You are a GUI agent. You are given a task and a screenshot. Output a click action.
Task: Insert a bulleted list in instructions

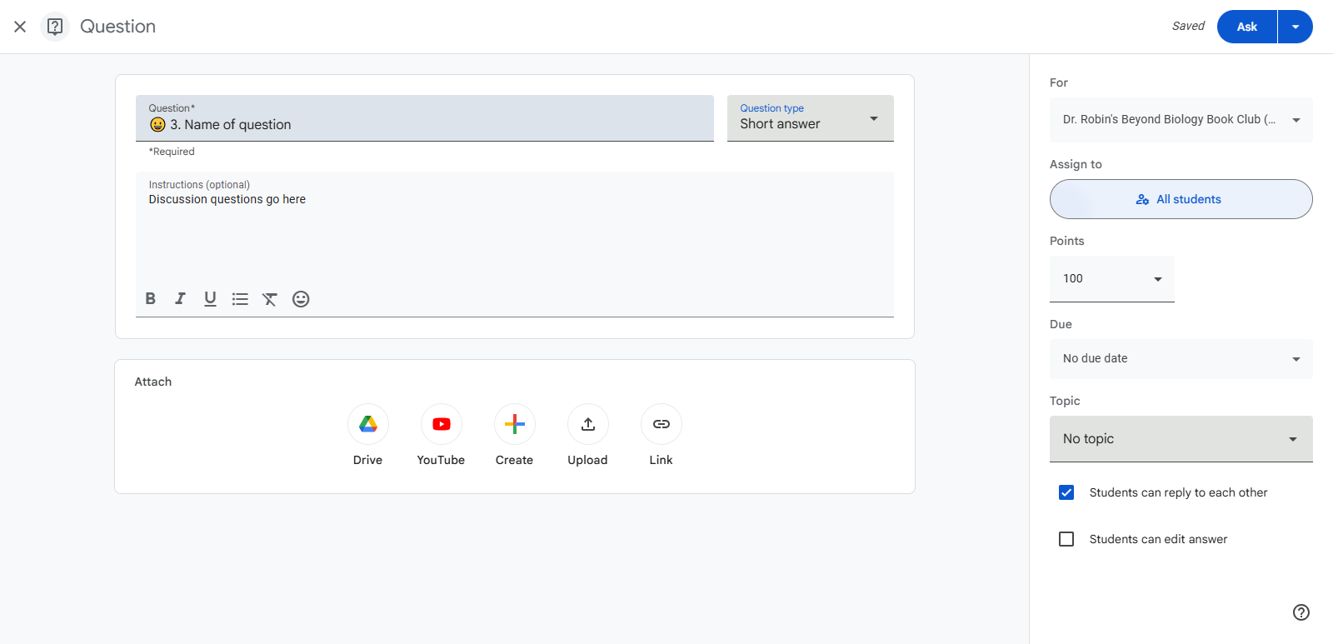tap(240, 298)
